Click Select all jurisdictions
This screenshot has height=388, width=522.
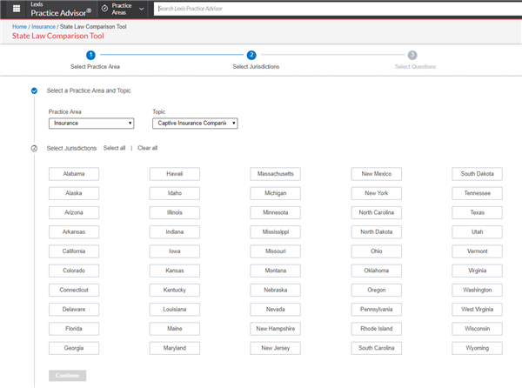coord(114,148)
